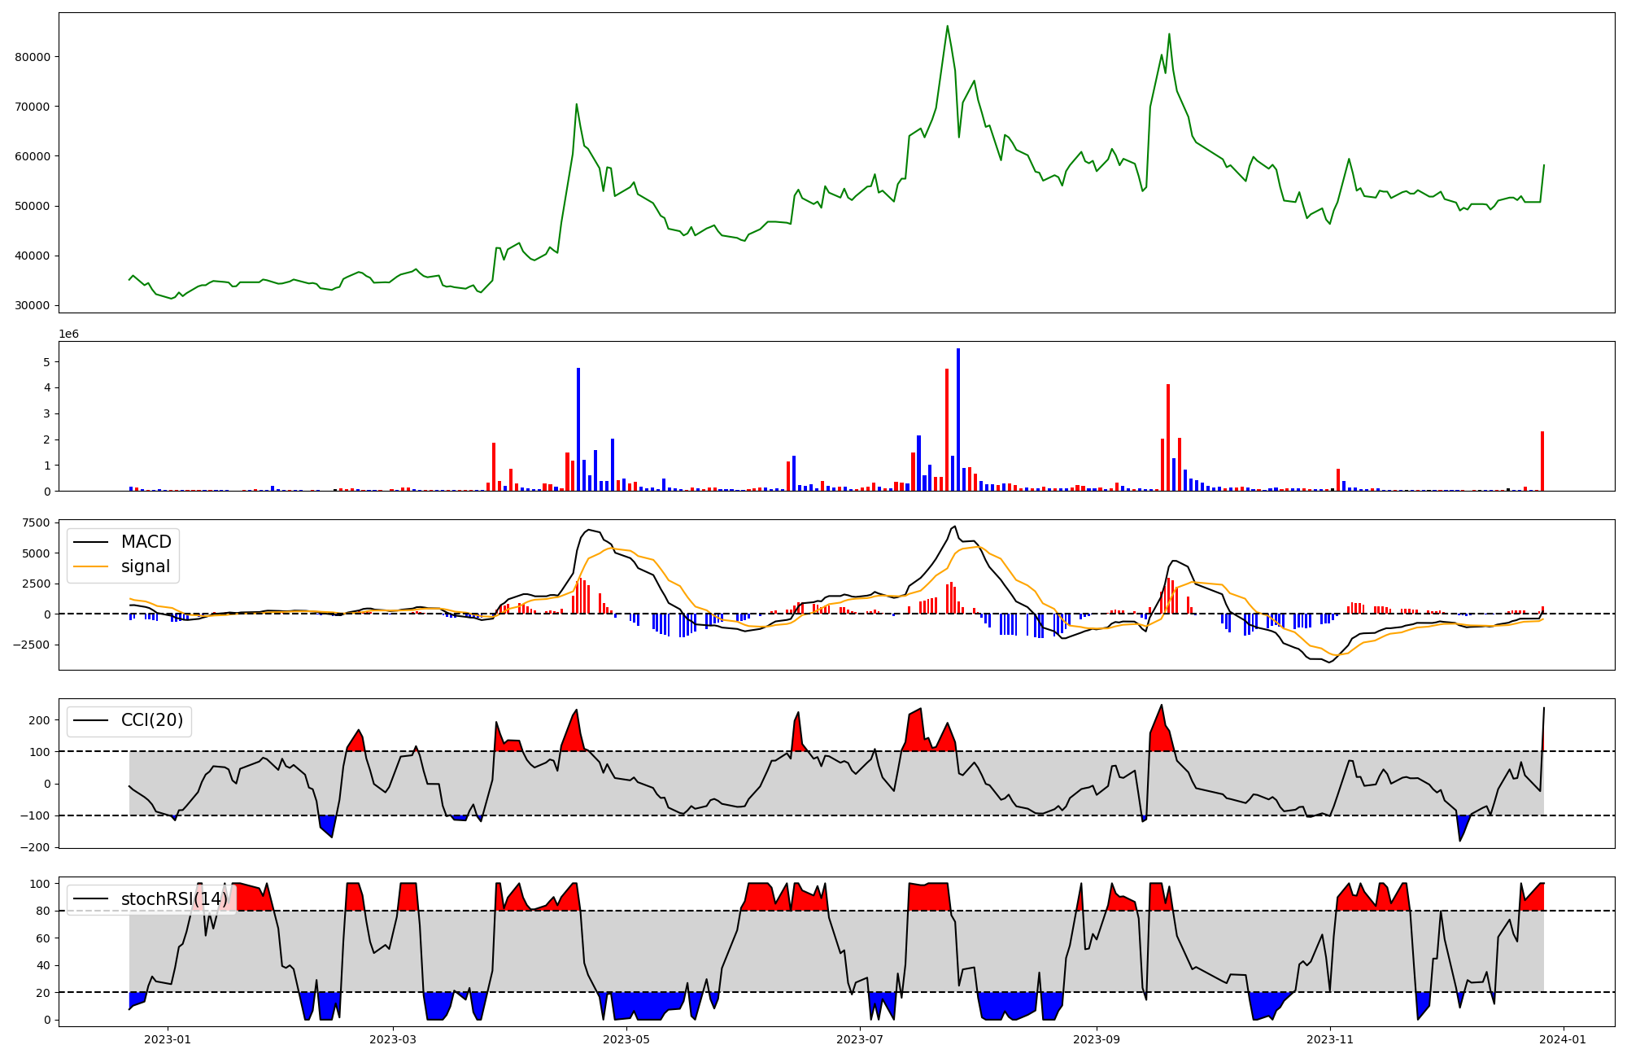Click the CCI(20) legend label
The image size is (1627, 1058).
[151, 720]
